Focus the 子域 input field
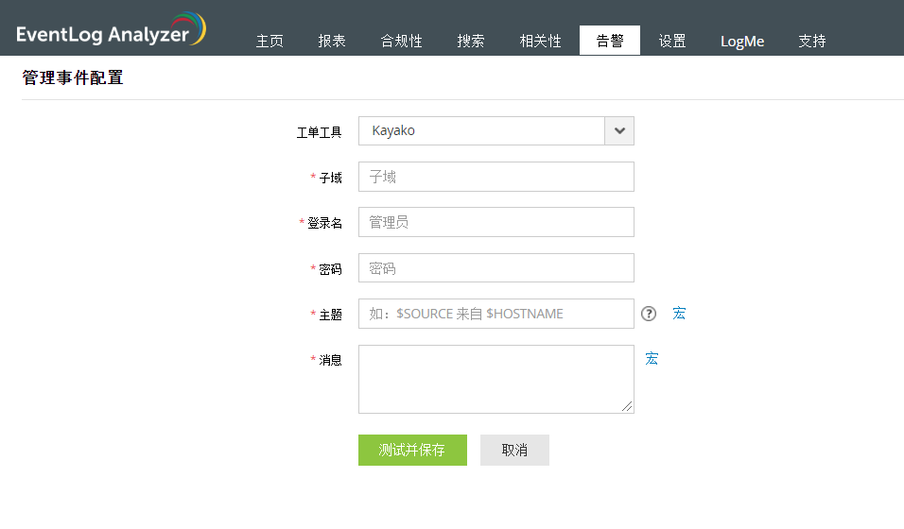904x529 pixels. coord(495,177)
